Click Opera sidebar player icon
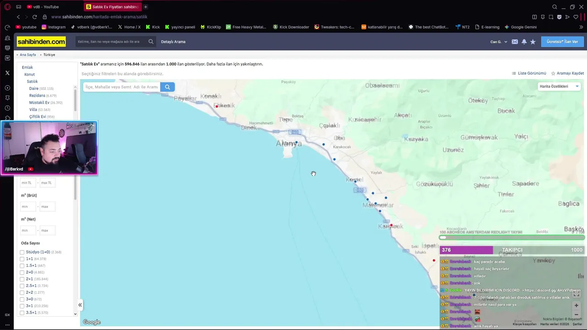Viewport: 587px width, 330px height. click(x=7, y=88)
